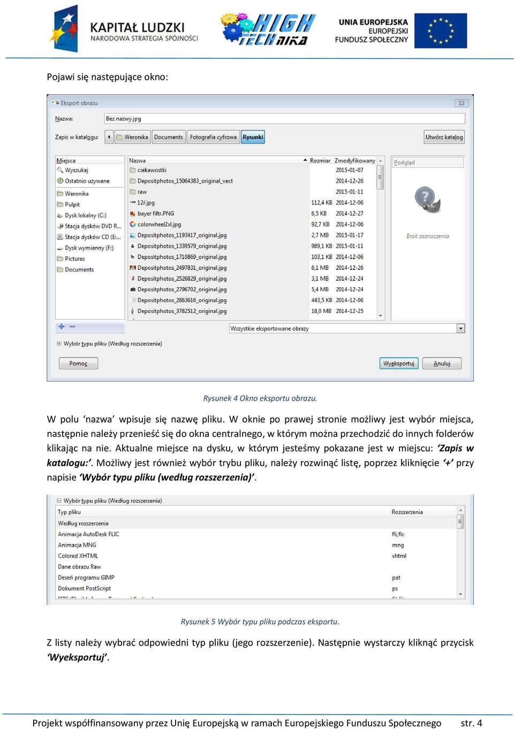Screen dimensions: 514x729
Task: Select the Weronika path breadcrumb
Action: (x=132, y=137)
